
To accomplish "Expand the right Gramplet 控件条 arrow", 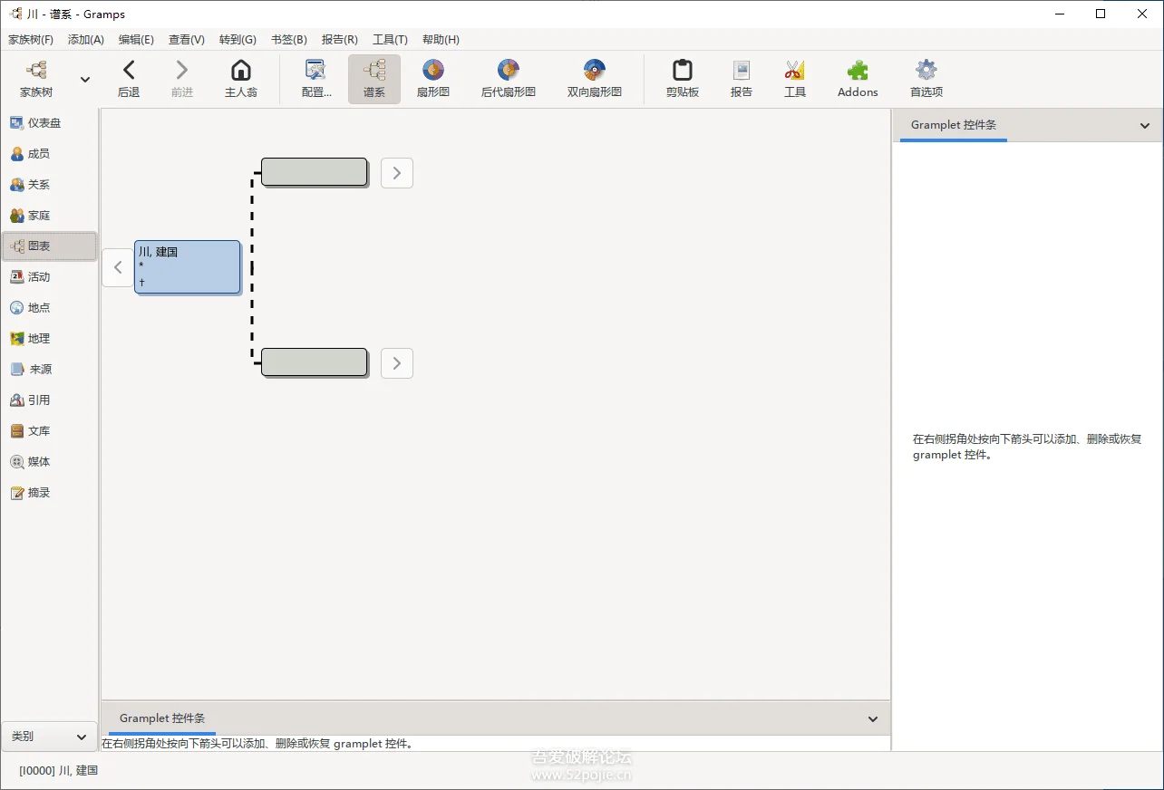I will 1144,126.
